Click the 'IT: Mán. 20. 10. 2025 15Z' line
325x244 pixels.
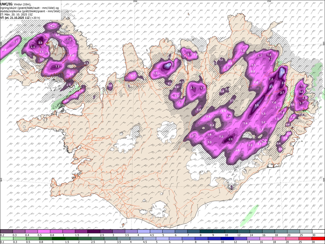pyautogui.click(x=17, y=14)
